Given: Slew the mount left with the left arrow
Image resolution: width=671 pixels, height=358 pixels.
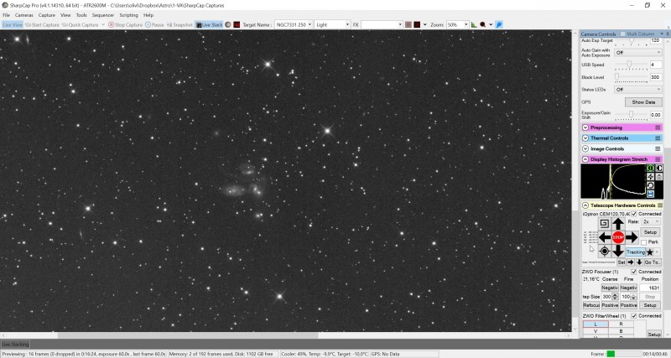Looking at the screenshot, I should [605, 237].
